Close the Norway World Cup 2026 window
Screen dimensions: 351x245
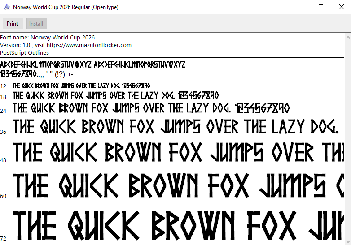click(341, 7)
